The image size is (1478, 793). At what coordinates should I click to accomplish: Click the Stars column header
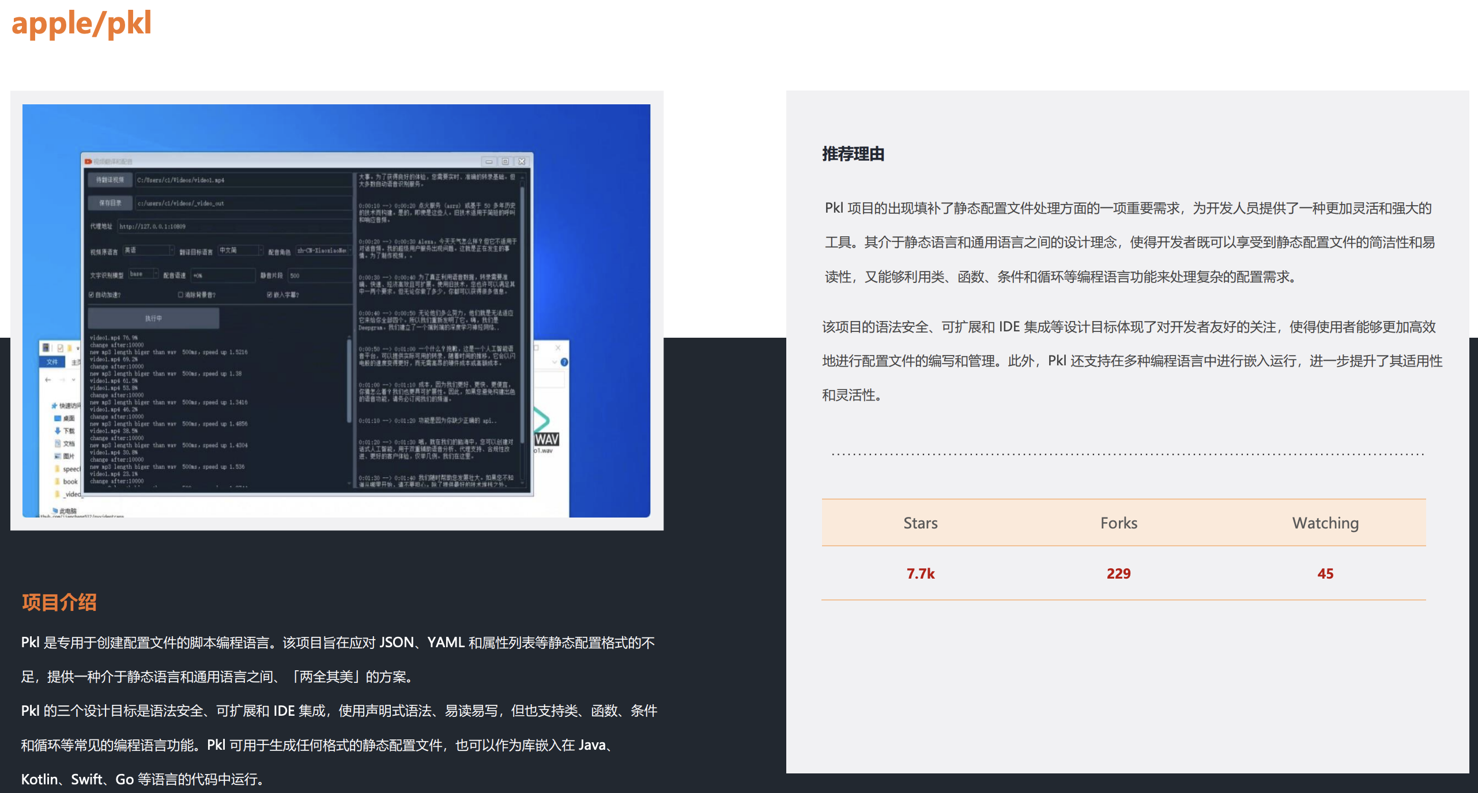click(x=921, y=523)
